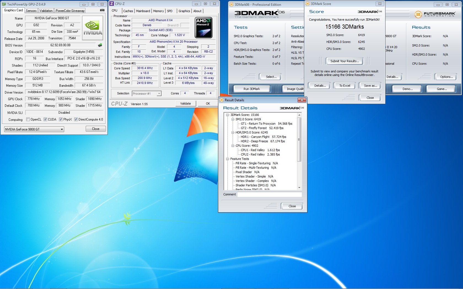This screenshot has width=463, height=289.
Task: Collapse the SM2.0 Score tree node
Action: pos(233,119)
